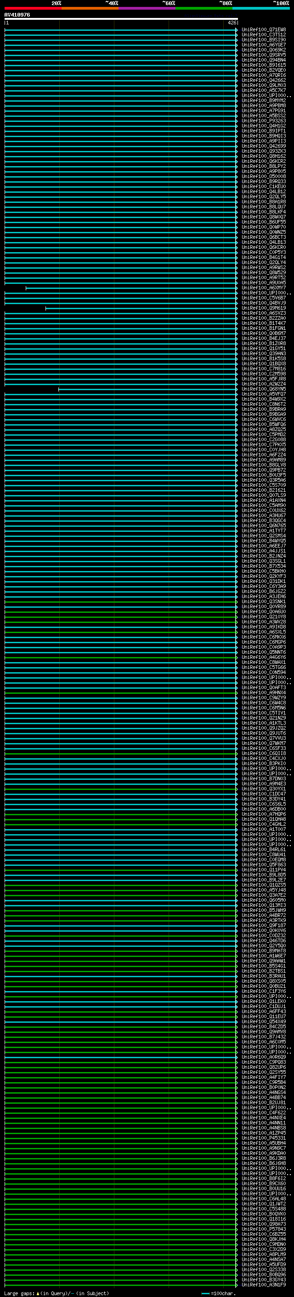Click the yellow large-gap triangle legend icon

(38, 1293)
